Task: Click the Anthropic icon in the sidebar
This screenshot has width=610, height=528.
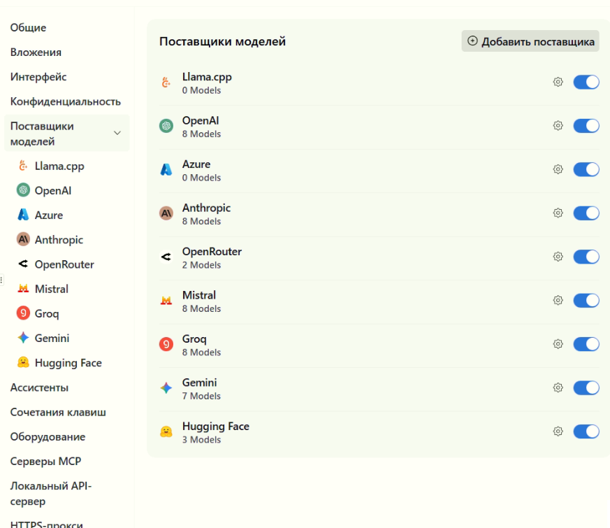Action: pyautogui.click(x=23, y=239)
